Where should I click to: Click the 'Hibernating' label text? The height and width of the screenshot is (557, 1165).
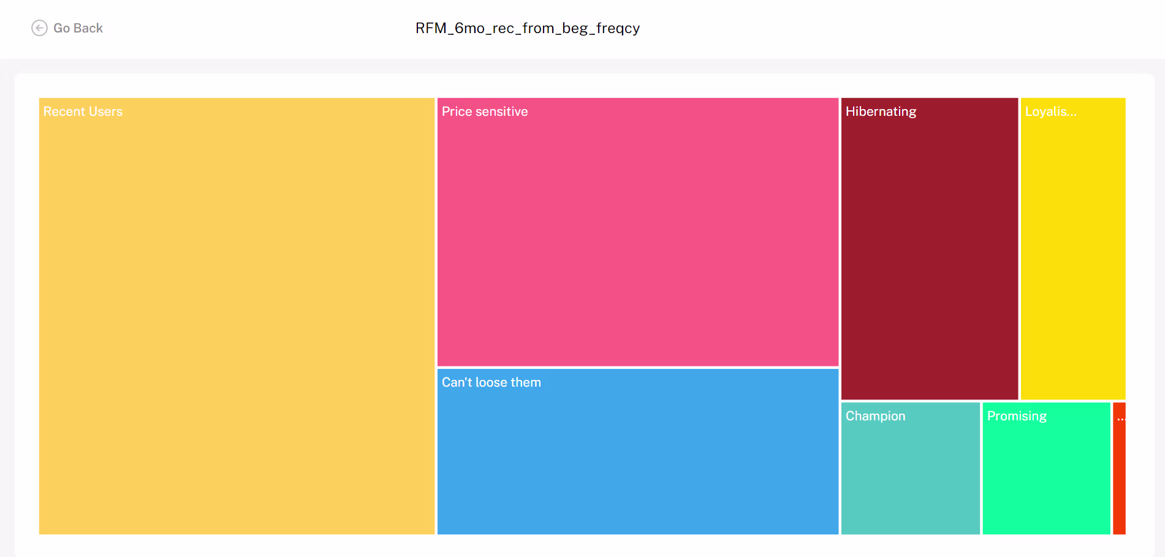(881, 112)
